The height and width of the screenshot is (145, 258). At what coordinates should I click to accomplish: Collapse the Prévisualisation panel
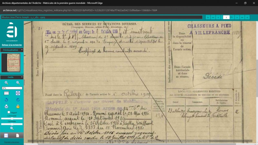(x=22, y=50)
